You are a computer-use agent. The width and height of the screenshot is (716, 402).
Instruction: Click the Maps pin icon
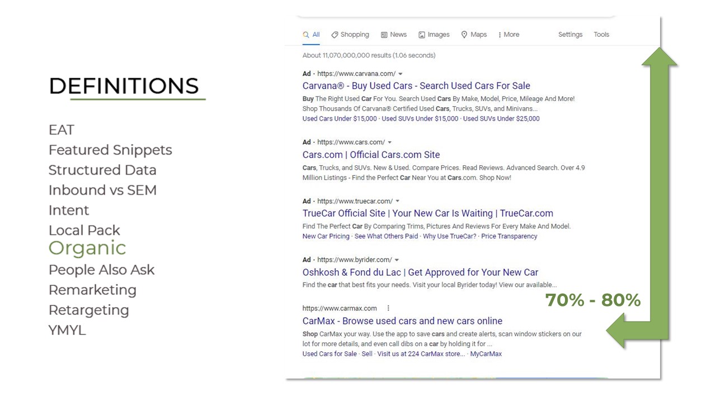[x=464, y=35]
